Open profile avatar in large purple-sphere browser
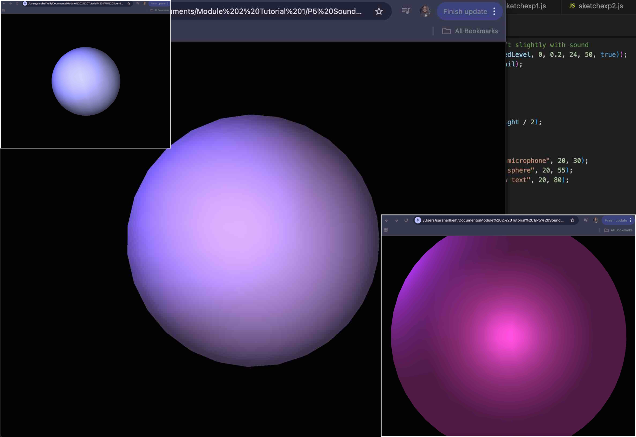This screenshot has height=437, width=636. [425, 11]
